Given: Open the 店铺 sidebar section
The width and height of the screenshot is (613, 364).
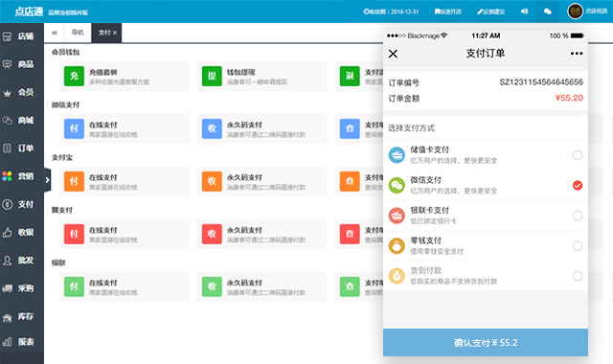Looking at the screenshot, I should click(19, 36).
